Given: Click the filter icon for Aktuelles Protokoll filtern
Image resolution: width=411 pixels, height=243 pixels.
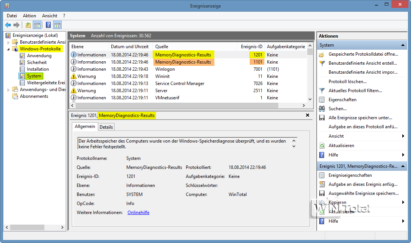Looking at the screenshot, I should click(322, 91).
